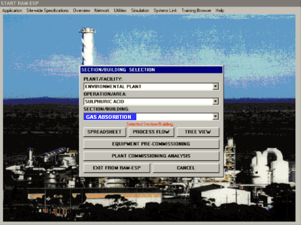
Task: Open the Help menu
Action: [220, 11]
